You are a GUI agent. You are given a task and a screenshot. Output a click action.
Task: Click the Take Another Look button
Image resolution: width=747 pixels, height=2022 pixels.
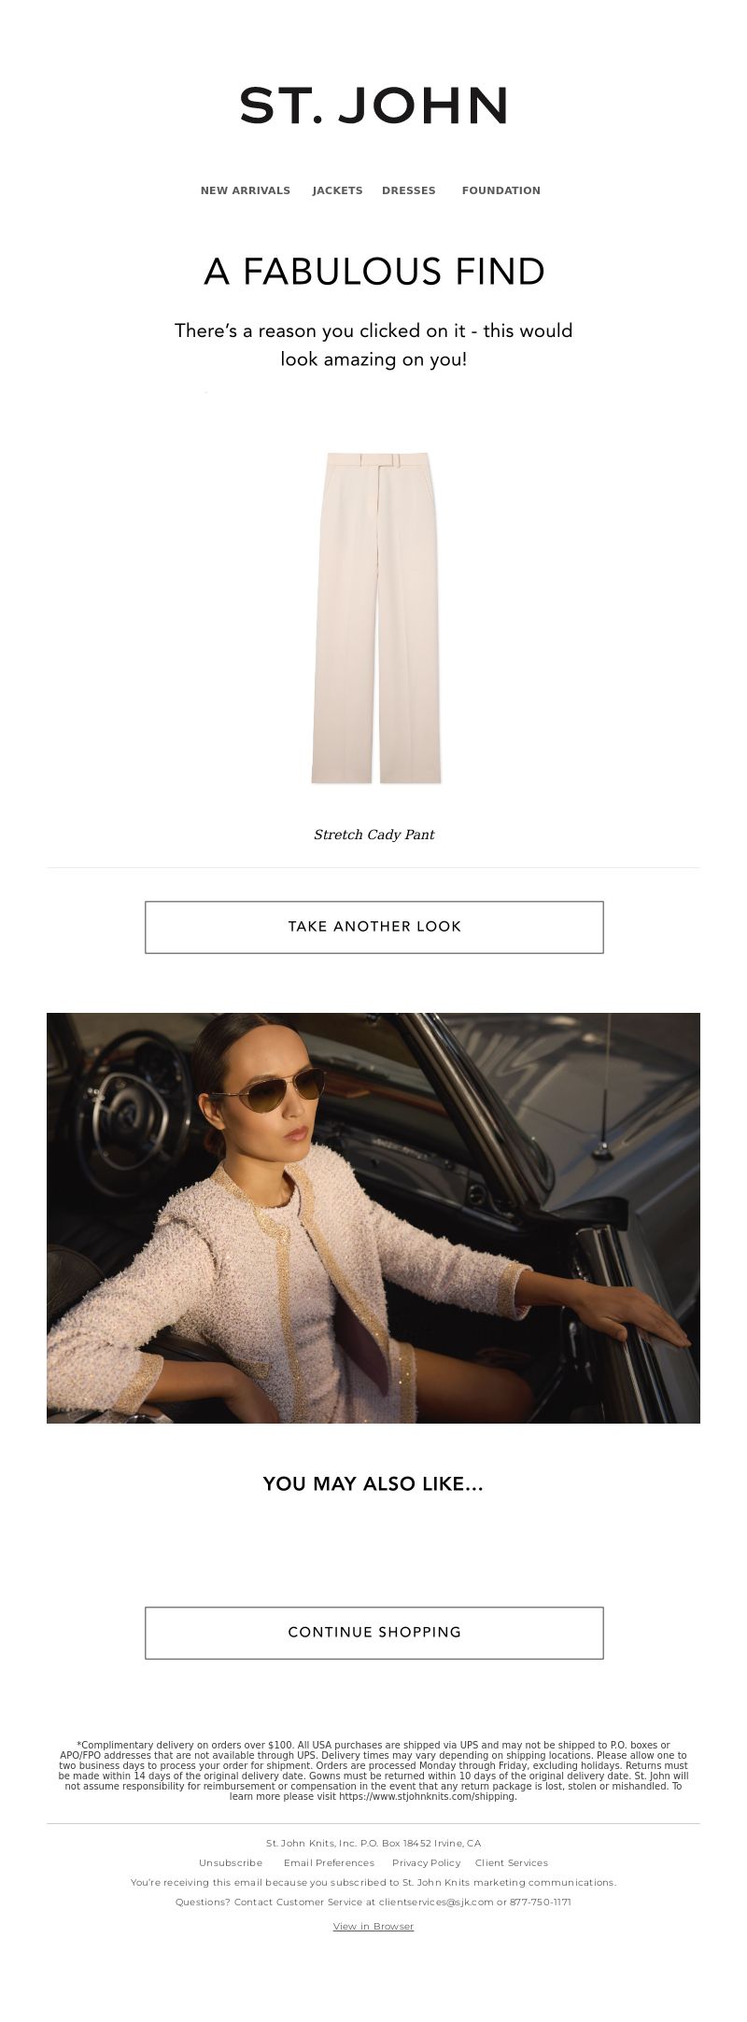[x=374, y=927]
